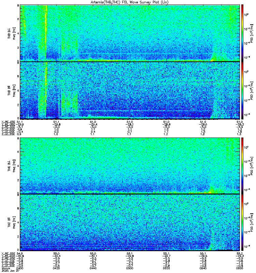The width and height of the screenshot is (256, 273).
Task: Select the 'THB B⊥' vertical axis label
Action: 9,33
